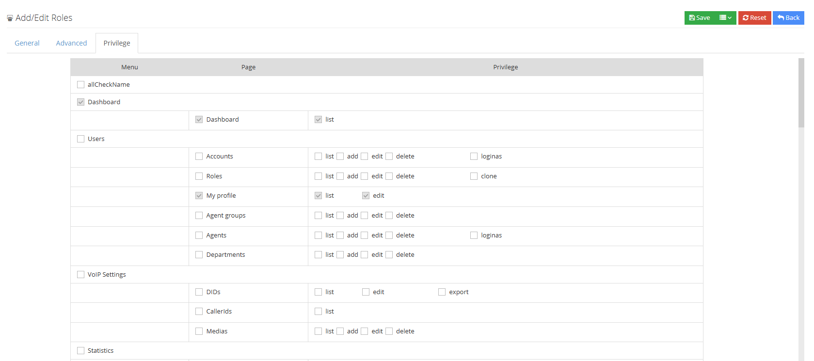Enable list privilege for CallerIds
Image resolution: width=814 pixels, height=361 pixels.
pos(318,312)
